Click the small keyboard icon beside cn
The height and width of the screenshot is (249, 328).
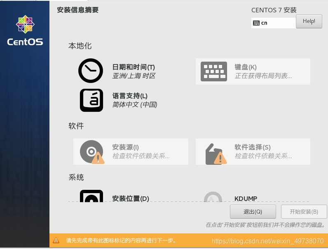pyautogui.click(x=256, y=23)
